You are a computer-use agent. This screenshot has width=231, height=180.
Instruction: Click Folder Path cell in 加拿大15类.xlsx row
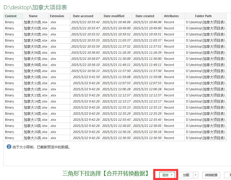click(206, 107)
